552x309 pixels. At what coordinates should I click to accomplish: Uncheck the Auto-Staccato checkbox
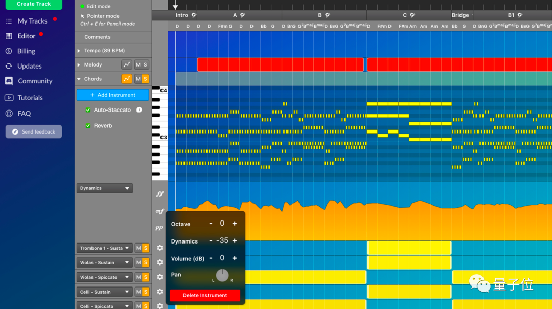click(x=88, y=110)
